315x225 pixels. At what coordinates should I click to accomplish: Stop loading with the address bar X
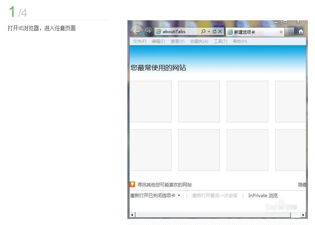point(220,31)
